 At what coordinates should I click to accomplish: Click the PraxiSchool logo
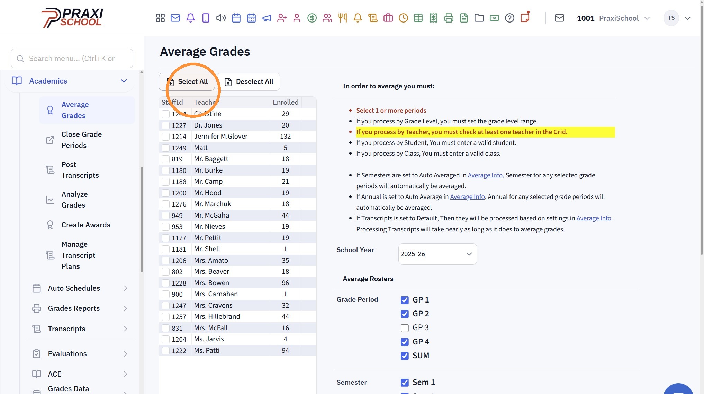click(72, 18)
